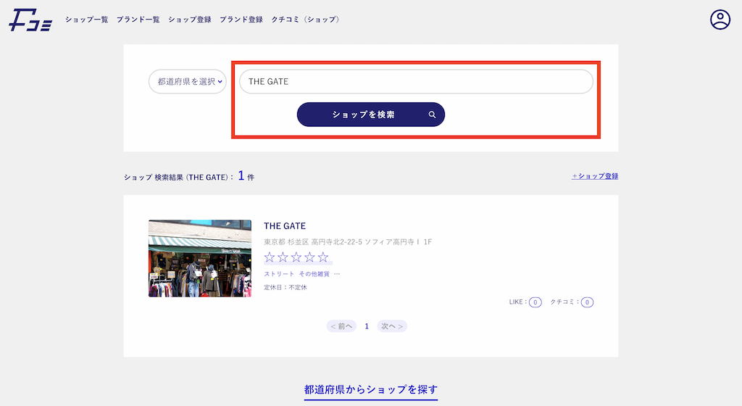The height and width of the screenshot is (406, 742).
Task: Click the fifth rating star for THE GATE
Action: click(x=323, y=257)
